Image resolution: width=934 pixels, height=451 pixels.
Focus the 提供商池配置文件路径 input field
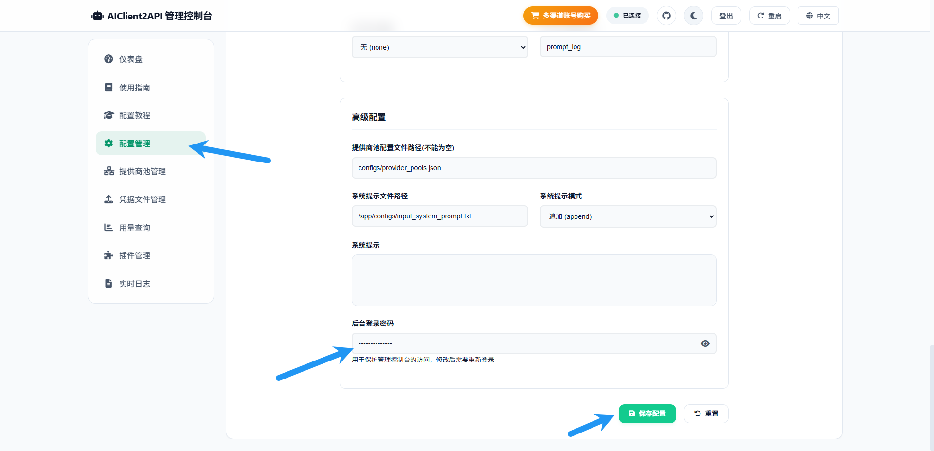(x=534, y=168)
